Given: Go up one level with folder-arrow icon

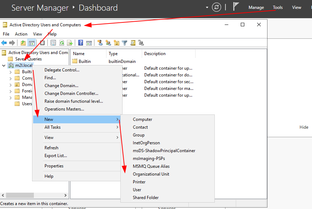Looking at the screenshot, I should click(23, 43).
